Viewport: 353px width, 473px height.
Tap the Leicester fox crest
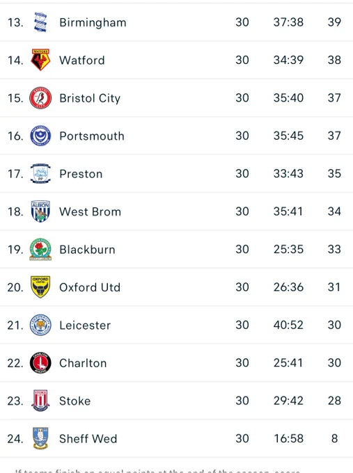pos(40,325)
